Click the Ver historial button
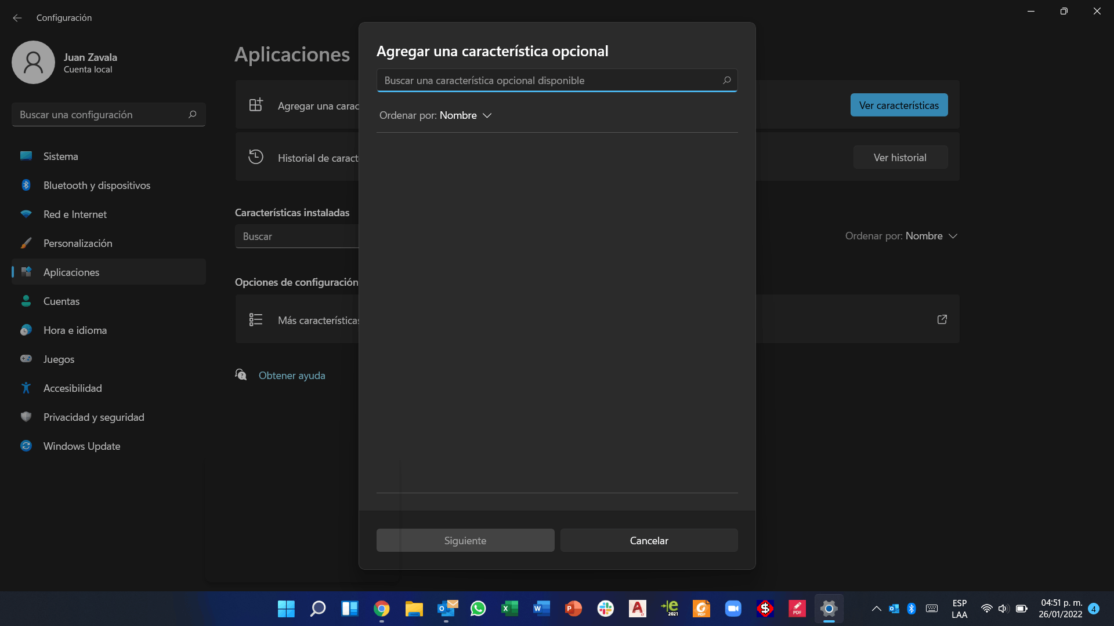Image resolution: width=1114 pixels, height=626 pixels. click(899, 158)
